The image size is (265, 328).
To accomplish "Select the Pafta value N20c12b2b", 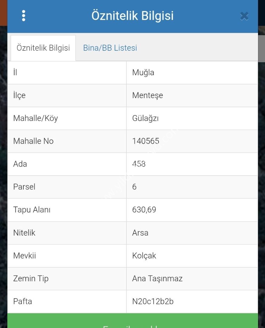I will coord(153,302).
